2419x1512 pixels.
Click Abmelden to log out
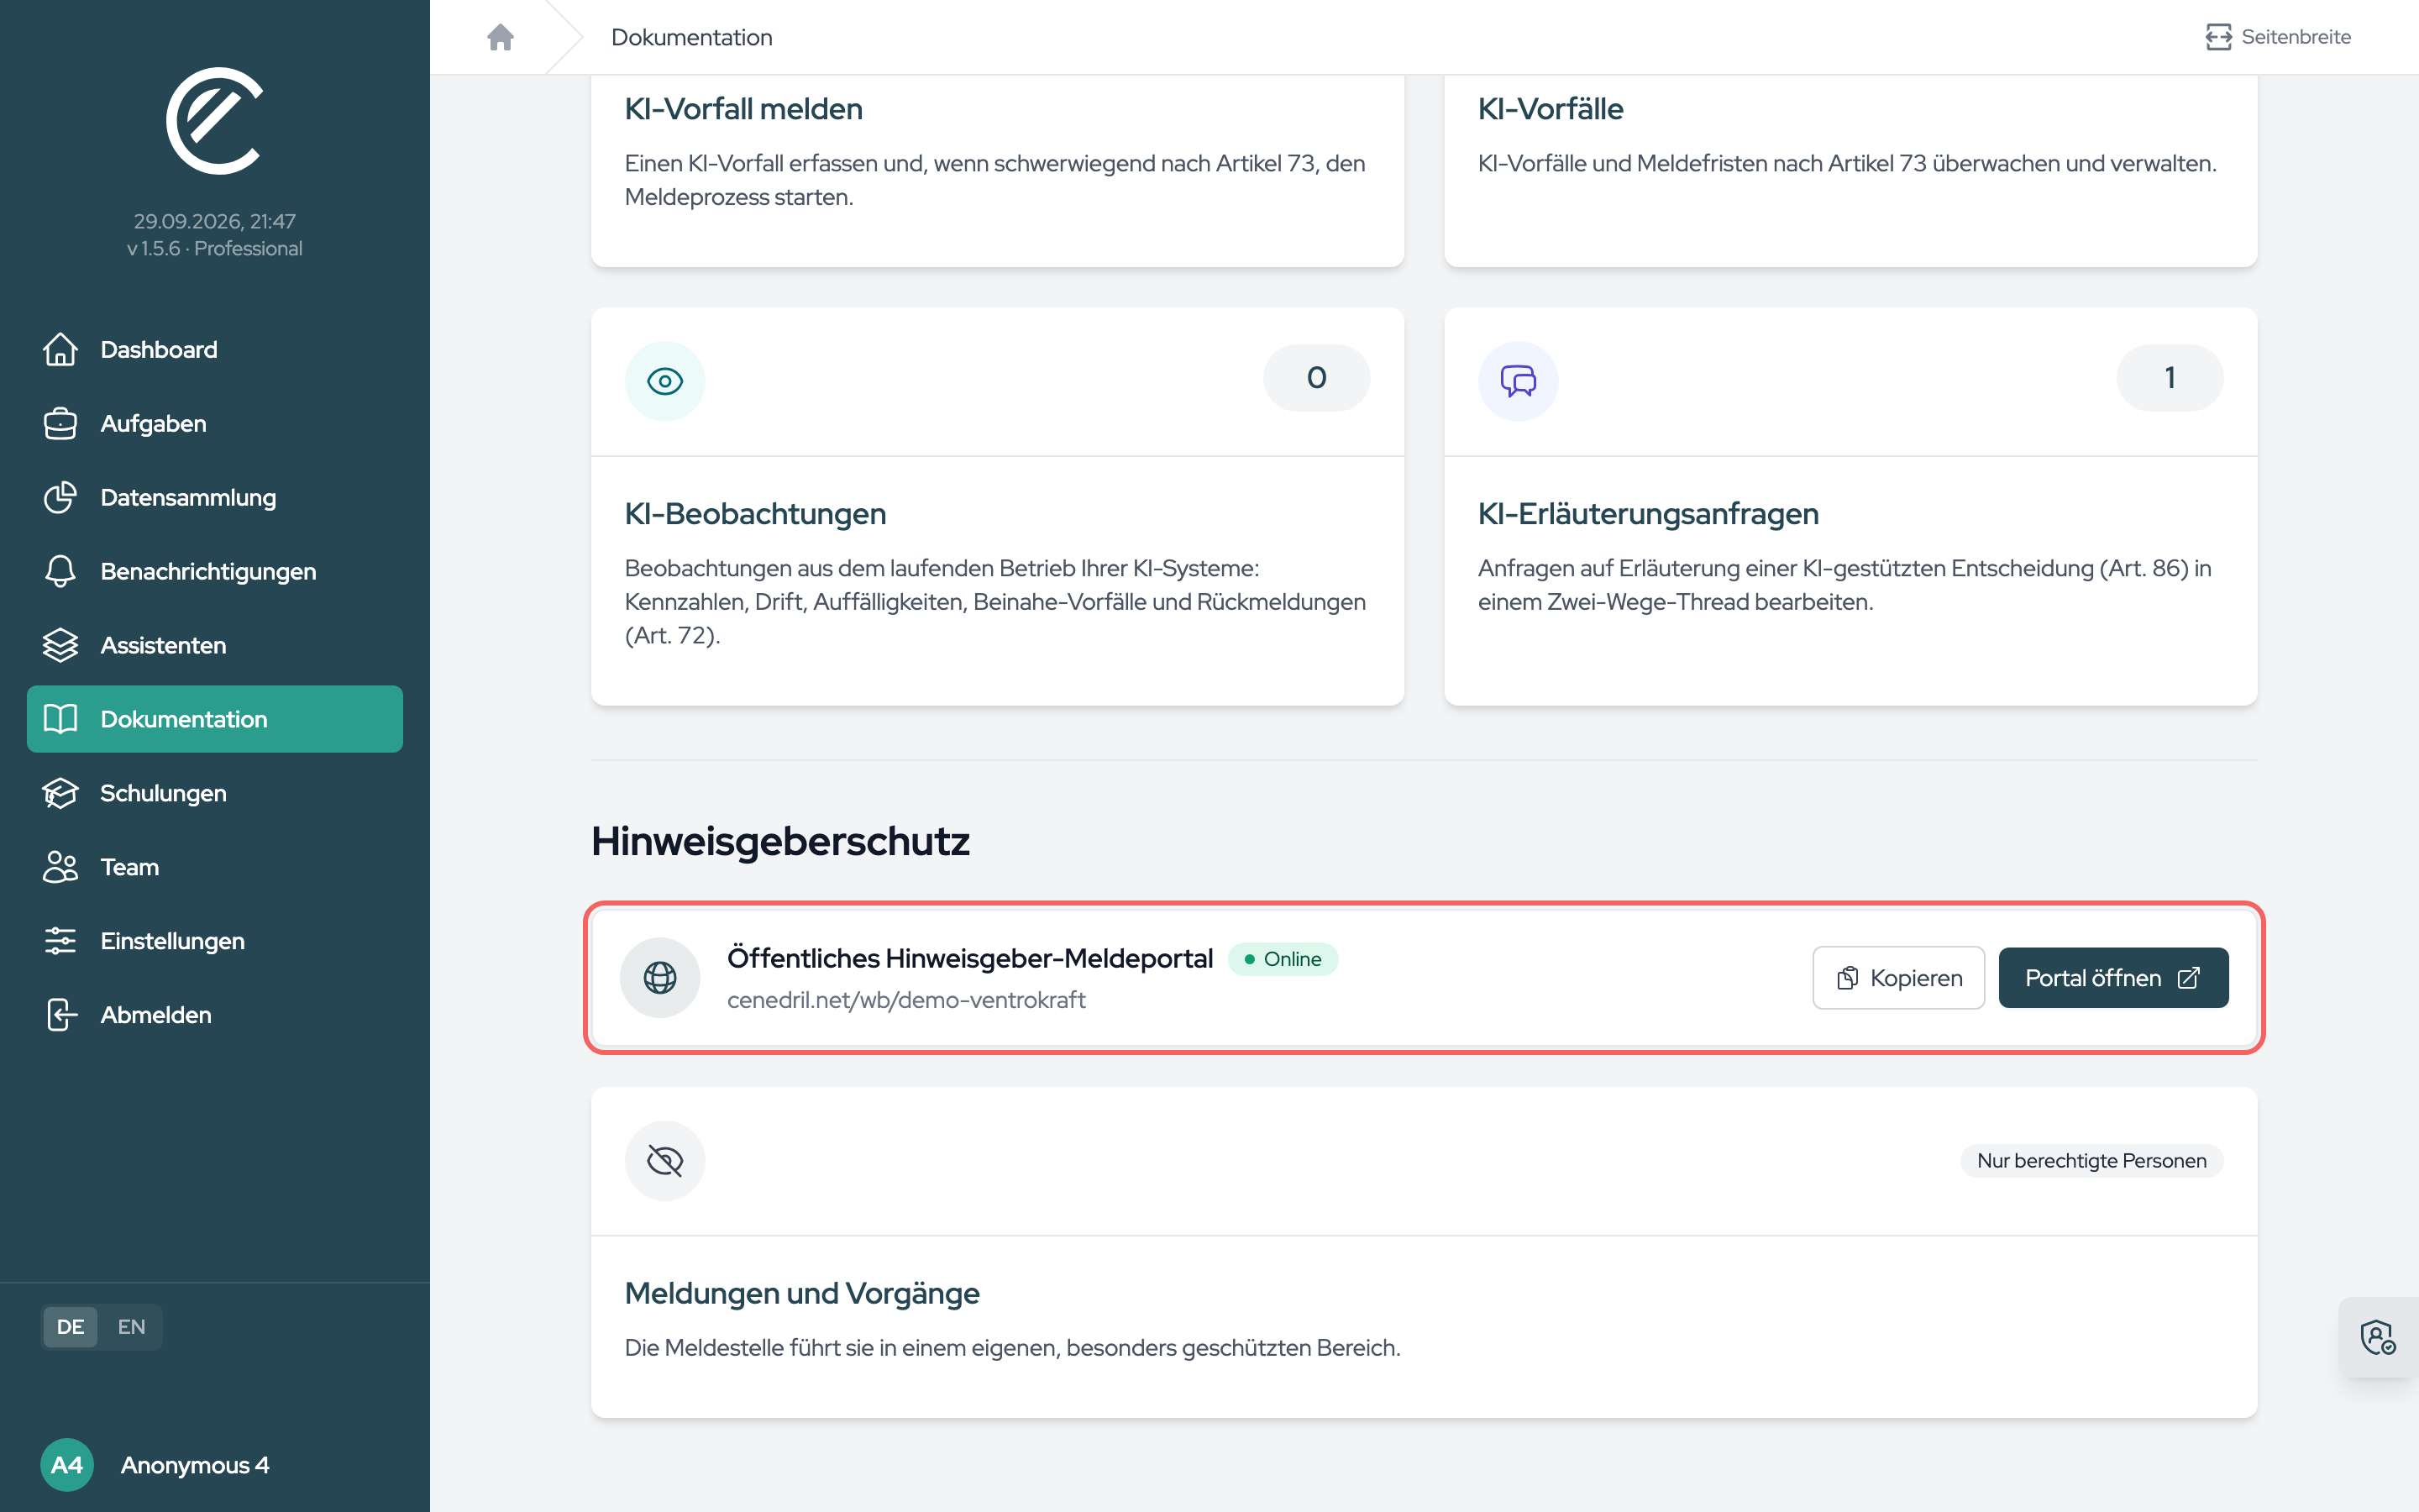tap(214, 1015)
